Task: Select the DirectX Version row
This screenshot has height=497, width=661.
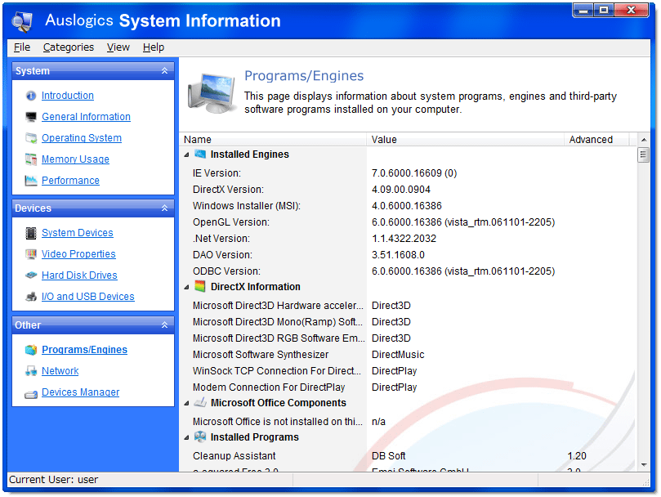Action: tap(408, 190)
